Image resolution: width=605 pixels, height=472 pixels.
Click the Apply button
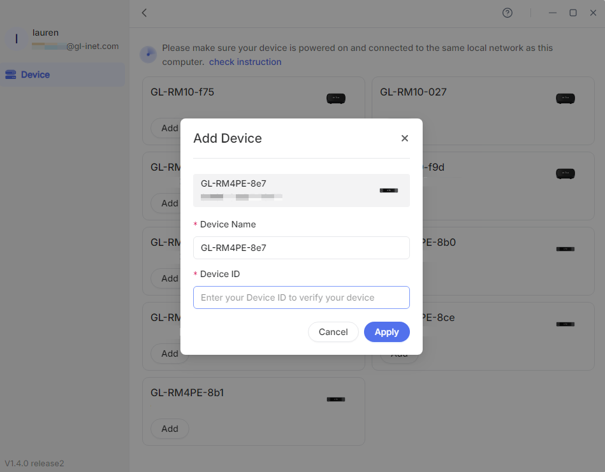click(x=386, y=332)
